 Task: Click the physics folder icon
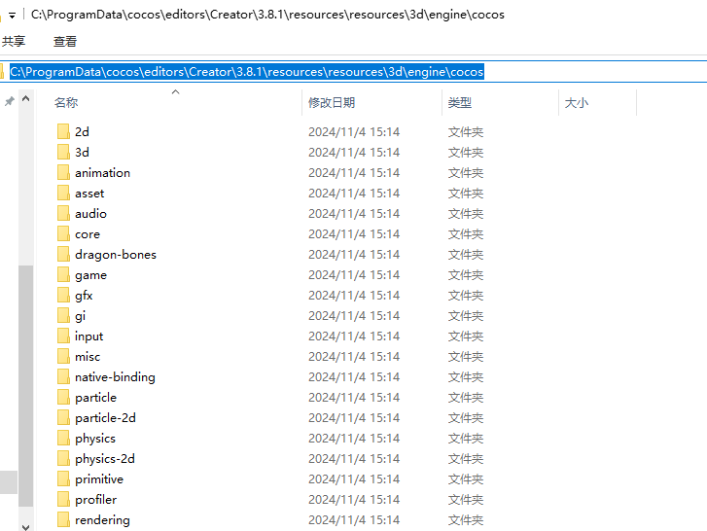pos(63,439)
